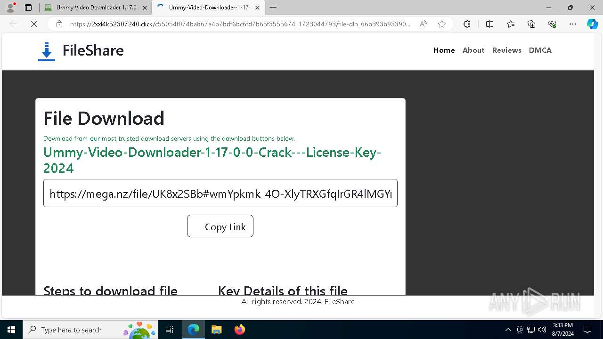Open Settings and more menu

[573, 24]
